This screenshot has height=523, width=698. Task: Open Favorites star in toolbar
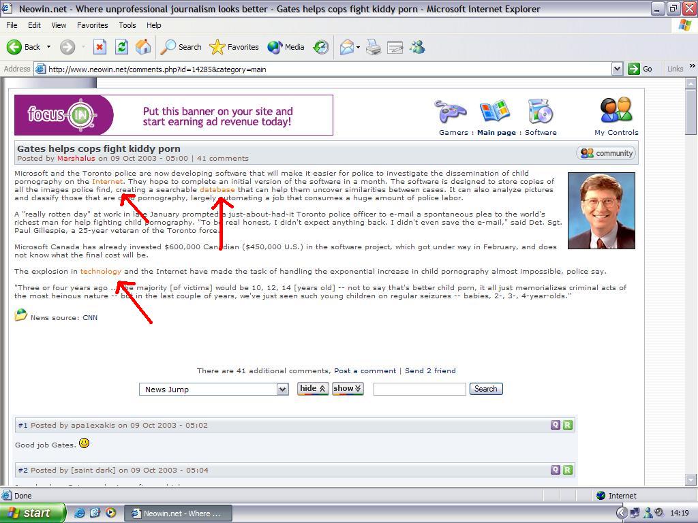point(234,47)
